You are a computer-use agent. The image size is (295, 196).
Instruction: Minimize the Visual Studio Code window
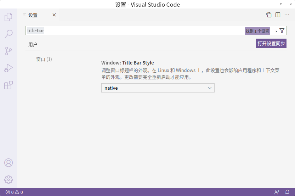tap(272, 4)
